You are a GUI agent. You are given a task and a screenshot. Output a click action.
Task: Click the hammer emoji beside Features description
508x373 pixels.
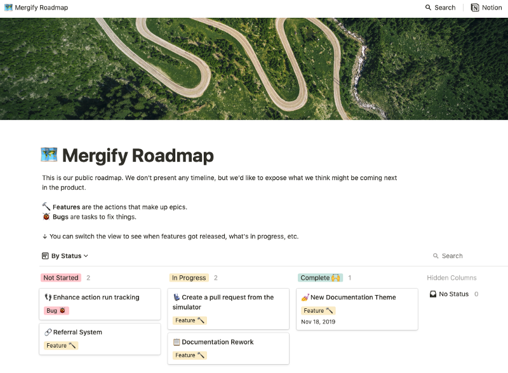click(46, 207)
